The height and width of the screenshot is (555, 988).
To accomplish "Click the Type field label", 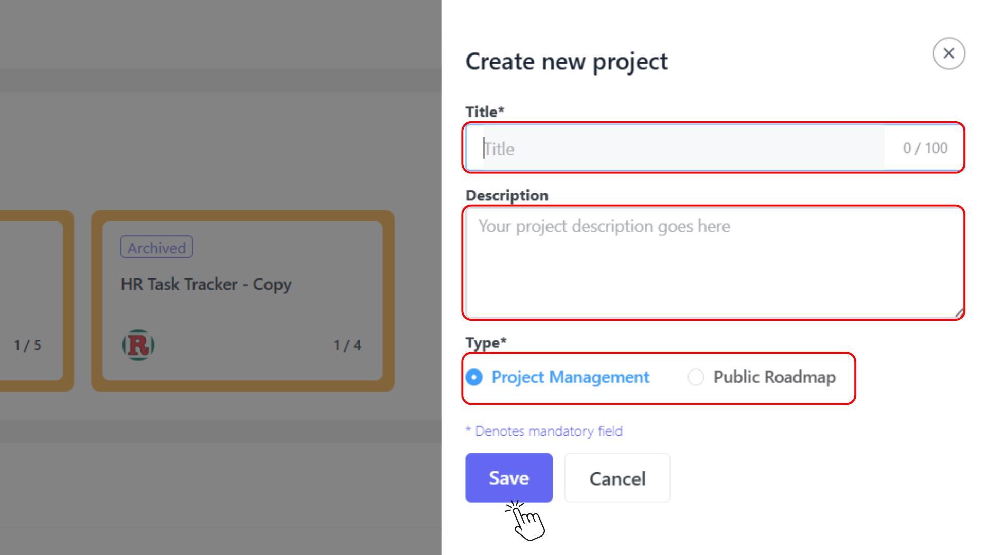I will (x=485, y=343).
